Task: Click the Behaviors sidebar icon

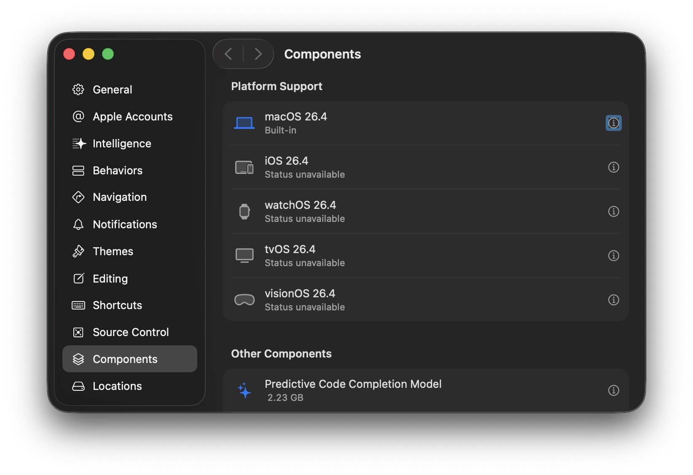Action: tap(78, 171)
